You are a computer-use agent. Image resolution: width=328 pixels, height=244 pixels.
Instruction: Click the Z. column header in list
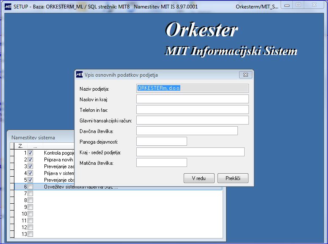(20, 146)
